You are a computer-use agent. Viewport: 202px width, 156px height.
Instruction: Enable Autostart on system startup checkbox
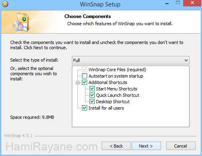pos(84,76)
